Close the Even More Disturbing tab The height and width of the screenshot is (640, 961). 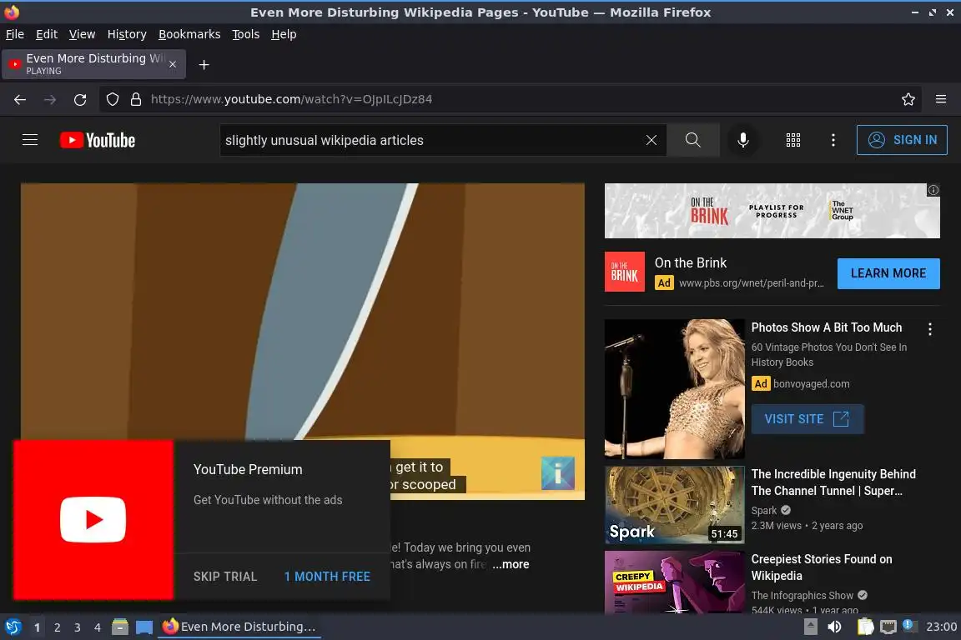(173, 64)
